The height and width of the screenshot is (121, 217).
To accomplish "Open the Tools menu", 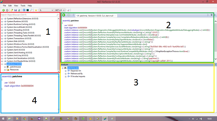I will [23, 6].
